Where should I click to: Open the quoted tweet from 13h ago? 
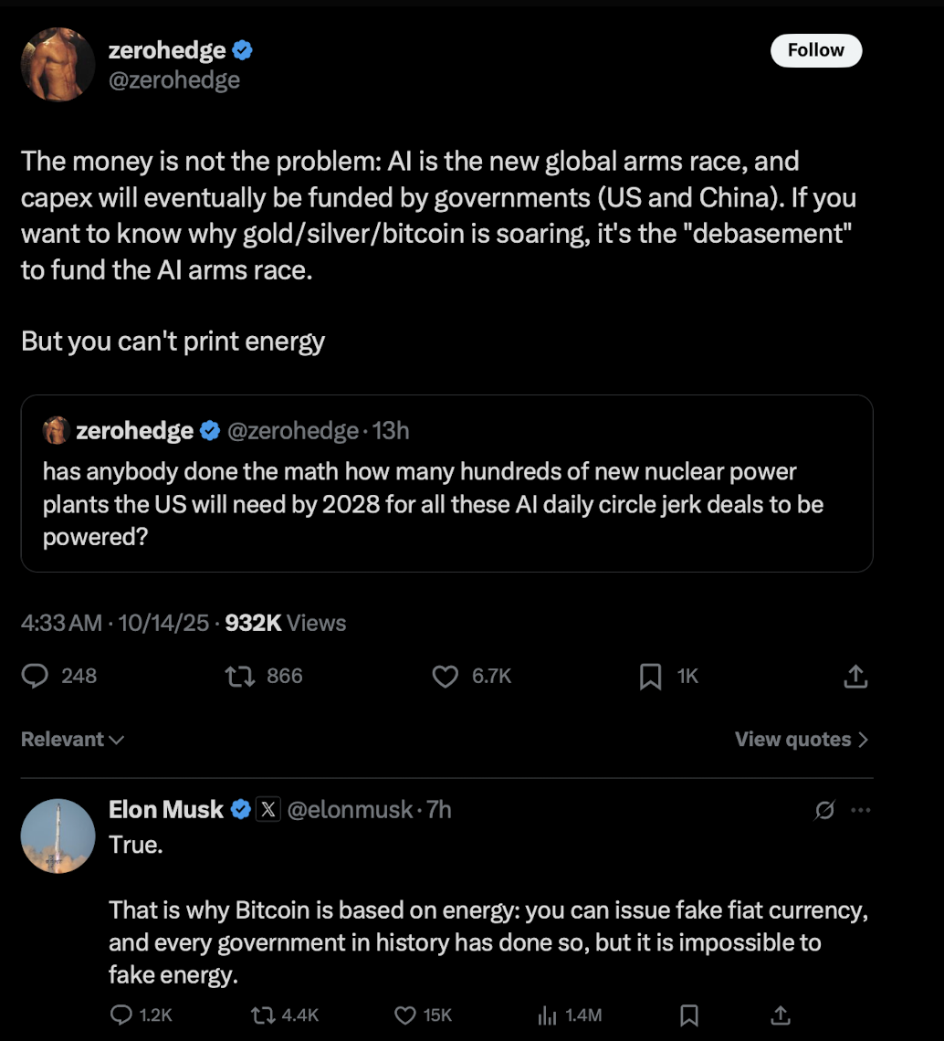pyautogui.click(x=447, y=484)
